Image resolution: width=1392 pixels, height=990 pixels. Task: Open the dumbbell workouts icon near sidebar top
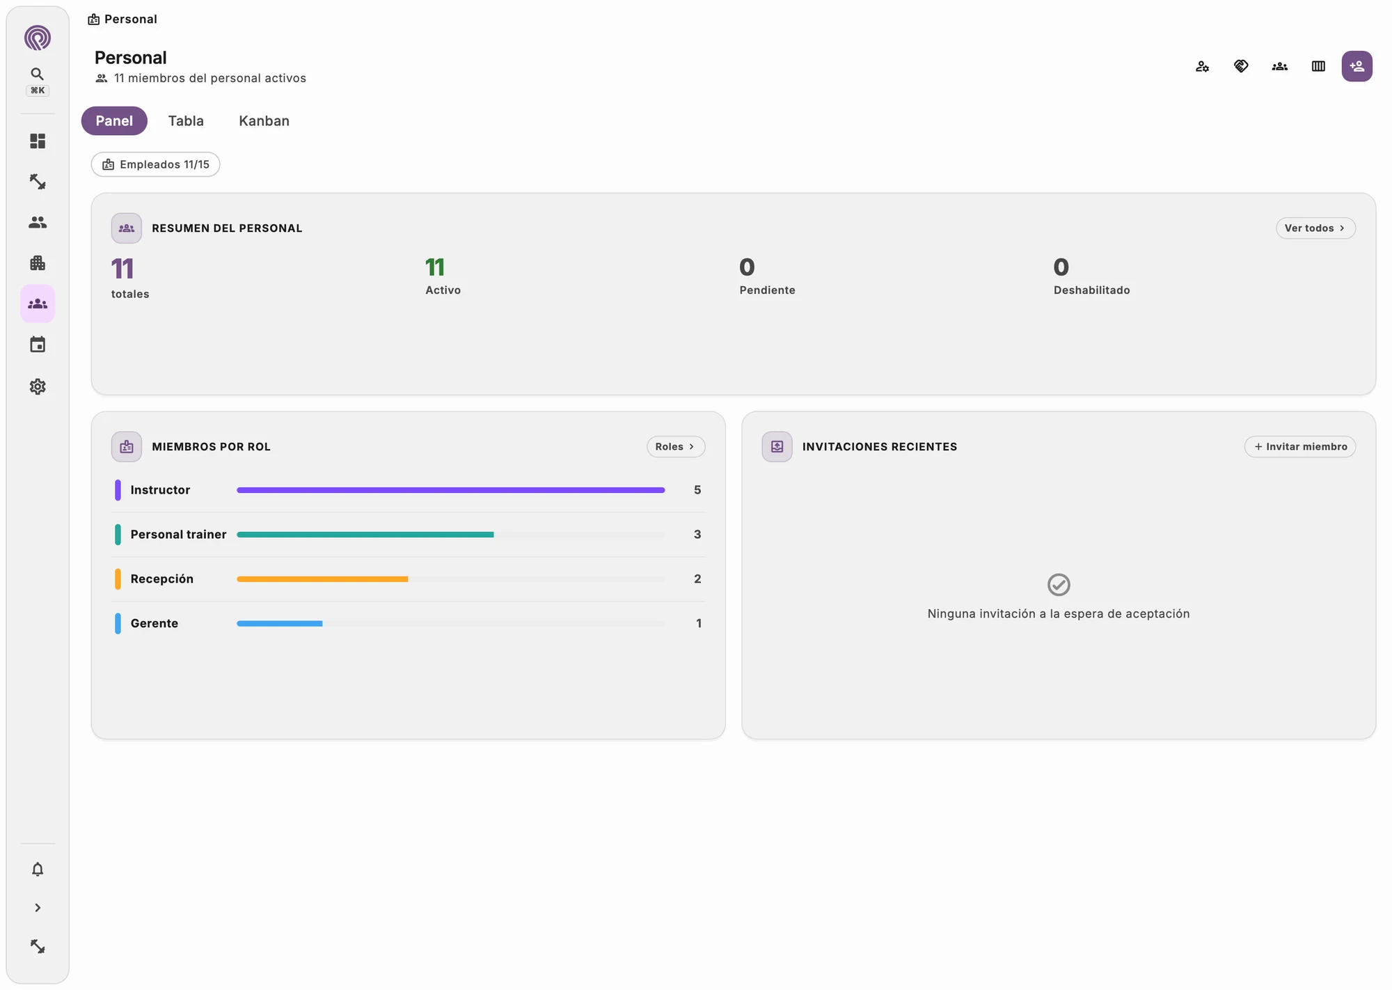38,182
